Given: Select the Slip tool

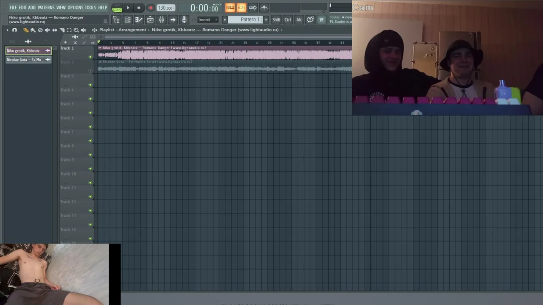Looking at the screenshot, I should [x=55, y=30].
